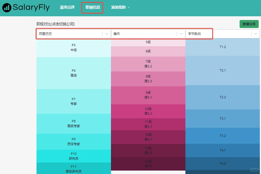The width and height of the screenshot is (261, 174).
Task: Select the T4.2 level cell
Action: click(x=222, y=163)
